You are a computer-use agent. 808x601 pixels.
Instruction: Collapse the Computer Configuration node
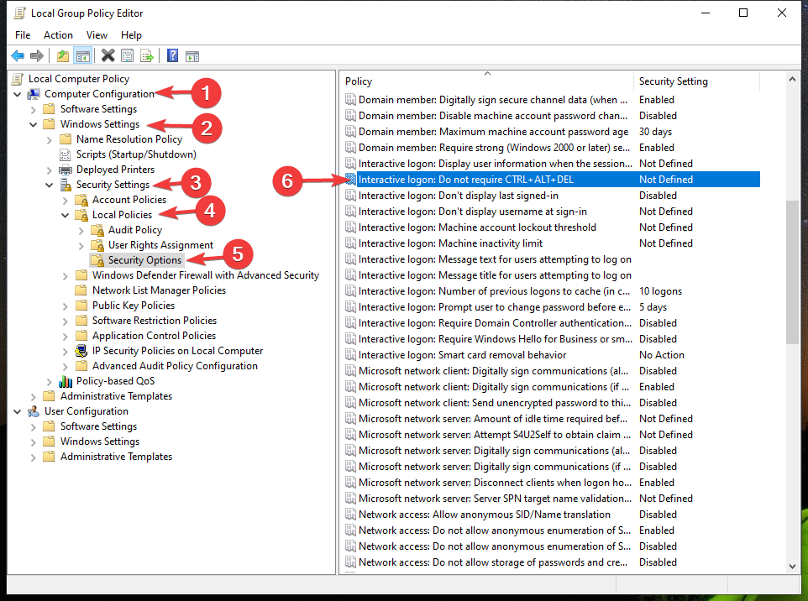(17, 94)
